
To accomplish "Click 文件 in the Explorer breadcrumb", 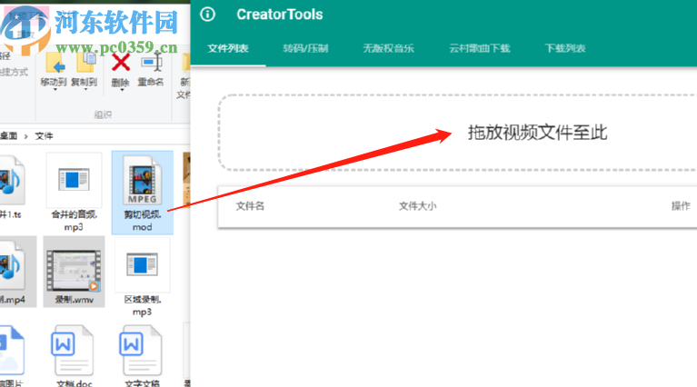I will point(44,136).
